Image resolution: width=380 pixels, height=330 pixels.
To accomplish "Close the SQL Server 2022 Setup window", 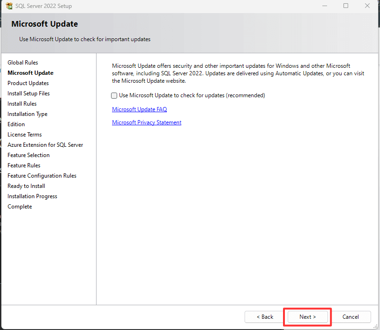I will (367, 6).
